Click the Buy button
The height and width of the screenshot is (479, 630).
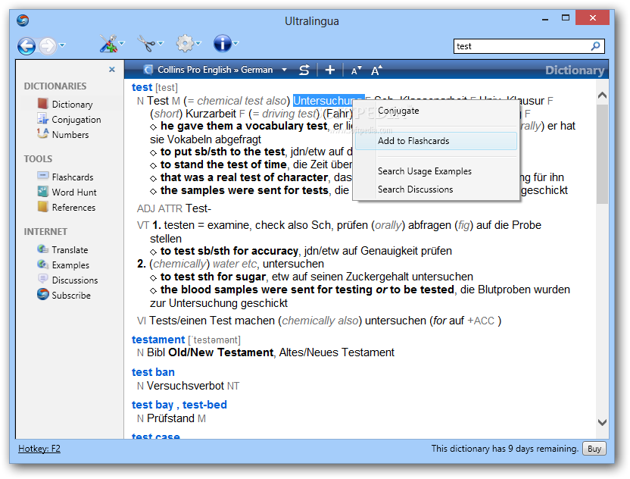point(594,449)
